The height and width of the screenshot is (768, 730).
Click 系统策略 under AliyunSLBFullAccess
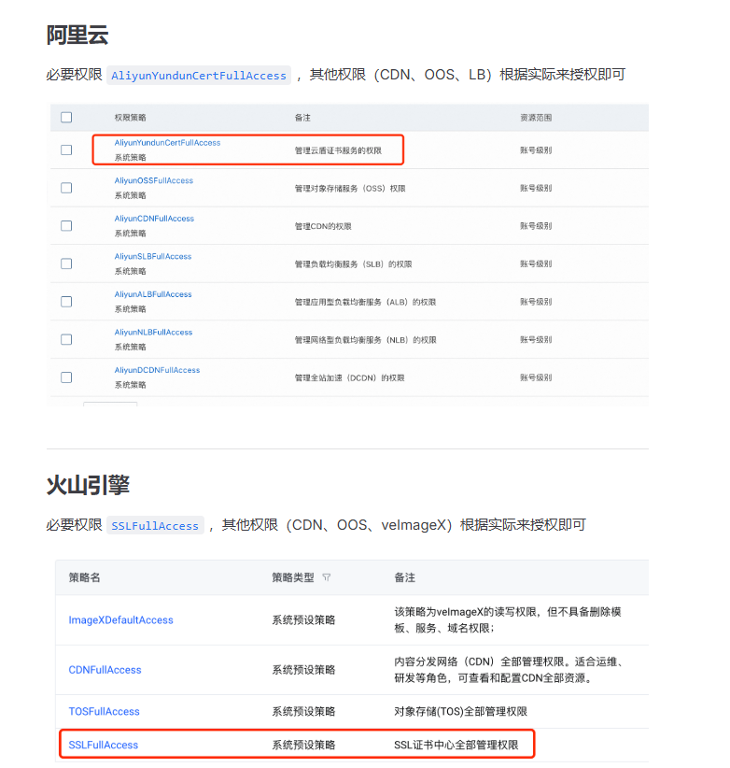(x=130, y=271)
